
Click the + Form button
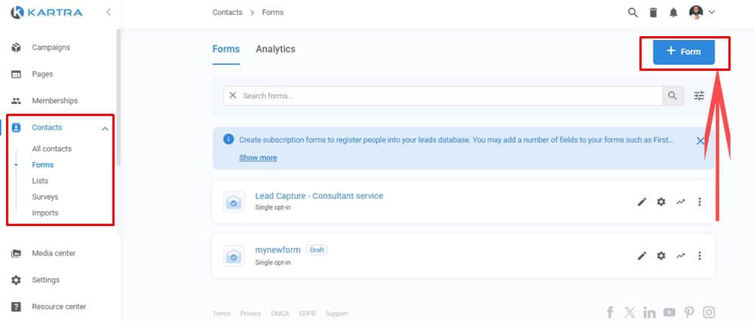click(x=684, y=52)
